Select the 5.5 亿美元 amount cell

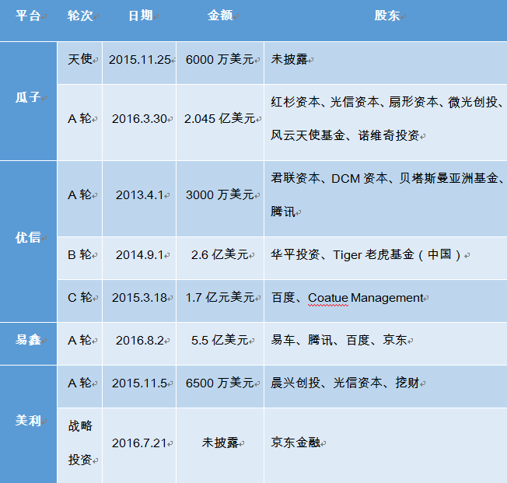[220, 340]
